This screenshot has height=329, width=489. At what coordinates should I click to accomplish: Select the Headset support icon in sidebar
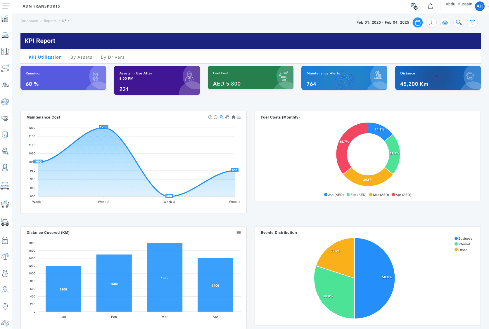pyautogui.click(x=5, y=168)
